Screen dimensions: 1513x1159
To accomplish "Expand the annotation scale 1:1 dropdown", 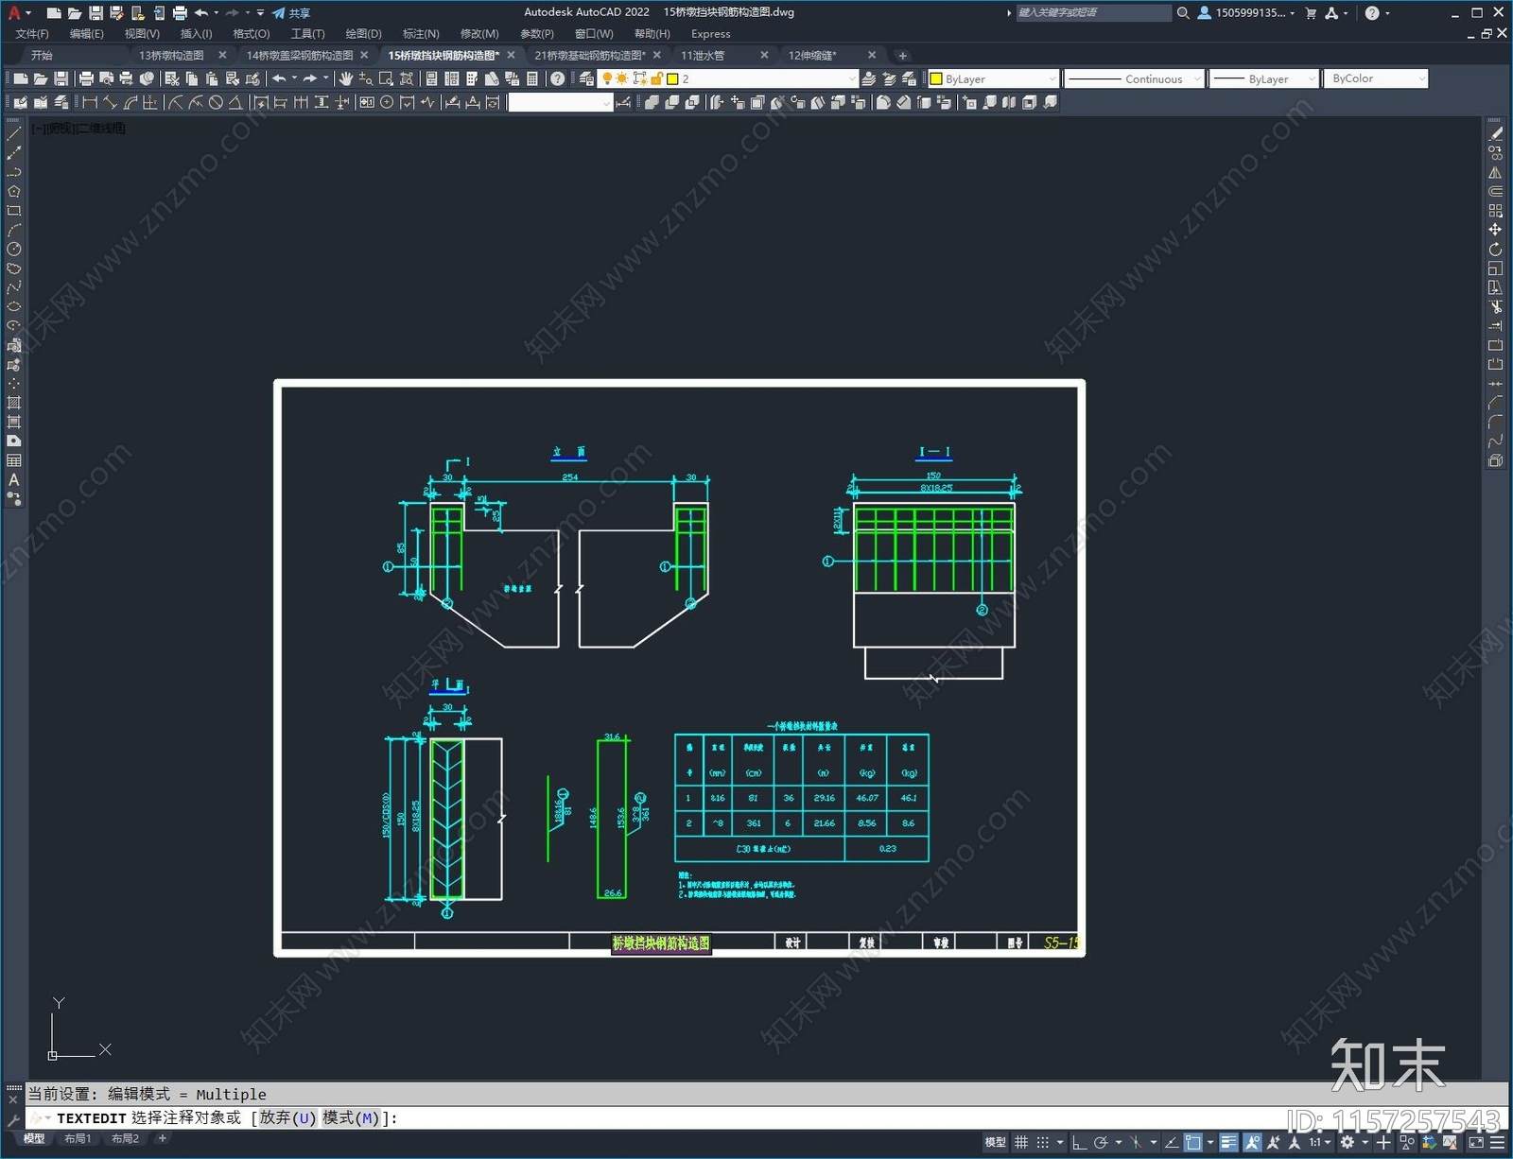I will [1320, 1142].
